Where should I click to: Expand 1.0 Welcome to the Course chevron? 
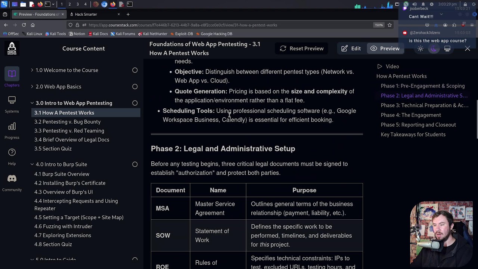(x=32, y=70)
